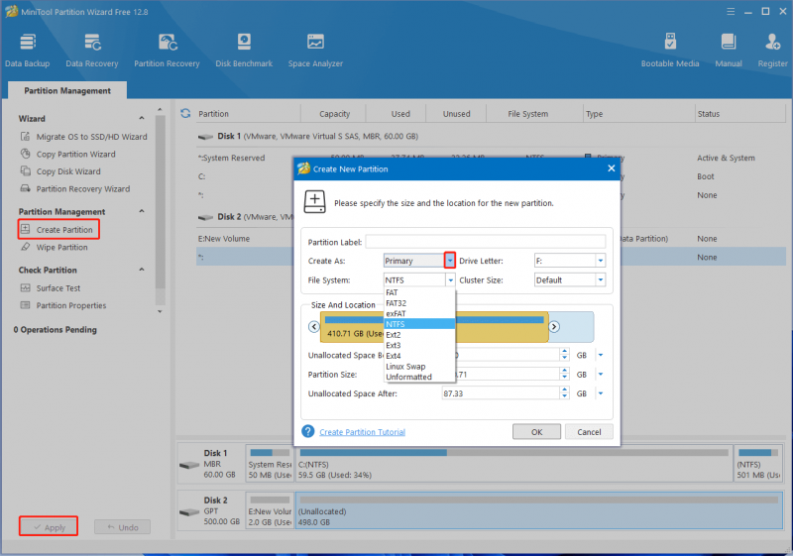Image resolution: width=793 pixels, height=556 pixels.
Task: Open the Data Backup tool
Action: point(28,50)
